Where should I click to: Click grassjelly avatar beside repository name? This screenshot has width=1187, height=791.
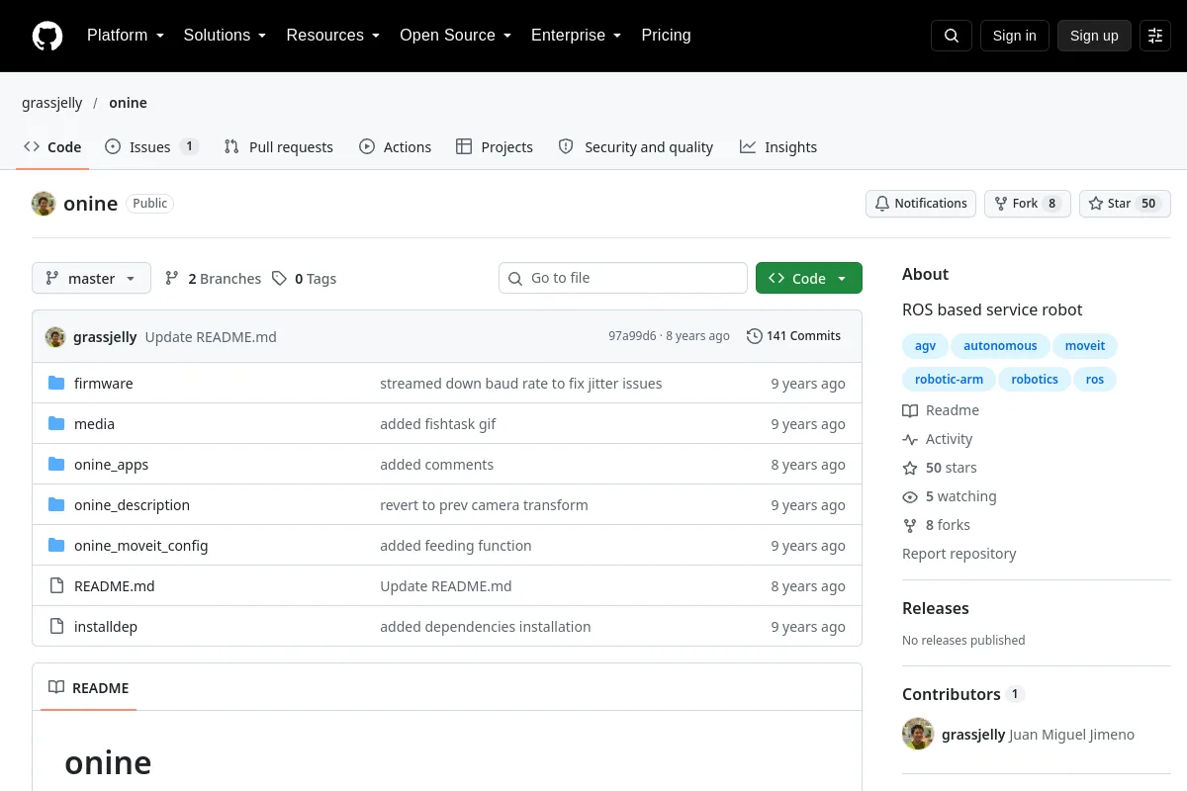point(44,204)
